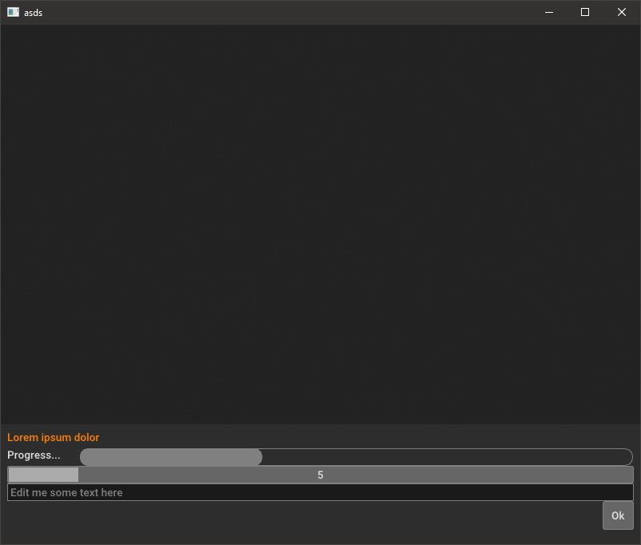
Task: Close the asds window
Action: pos(622,12)
